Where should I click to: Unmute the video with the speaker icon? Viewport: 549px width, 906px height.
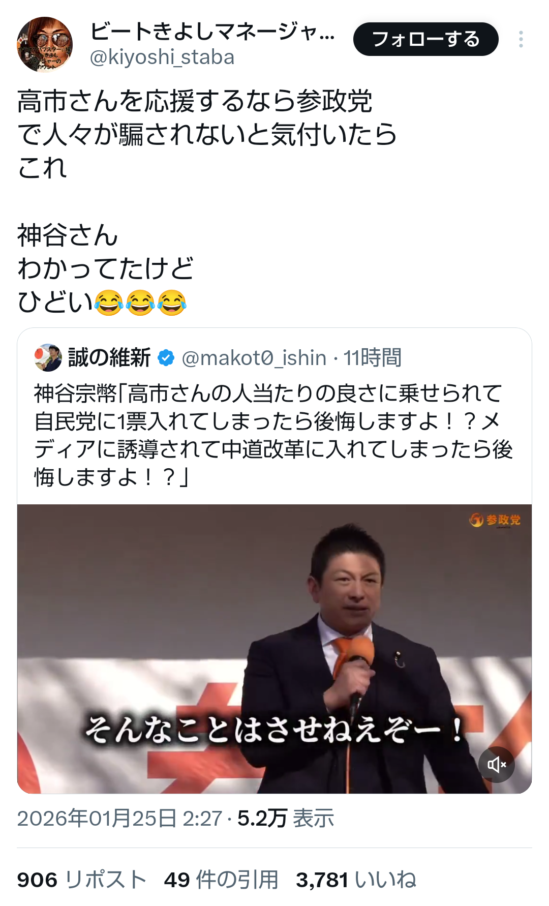click(x=497, y=764)
